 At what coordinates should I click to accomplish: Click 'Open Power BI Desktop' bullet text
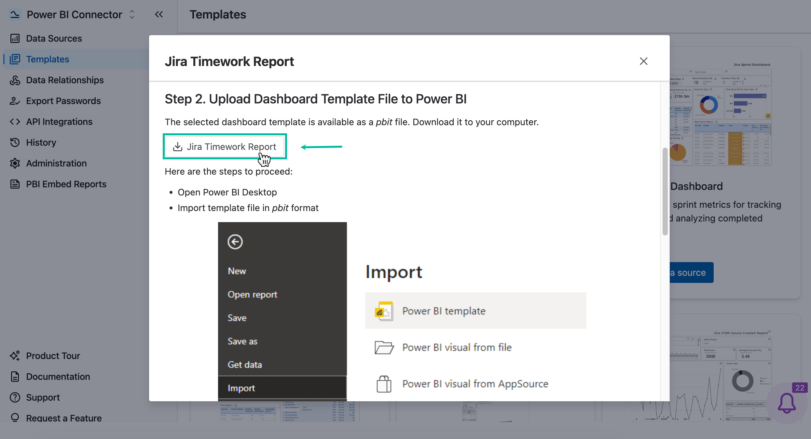pyautogui.click(x=227, y=192)
